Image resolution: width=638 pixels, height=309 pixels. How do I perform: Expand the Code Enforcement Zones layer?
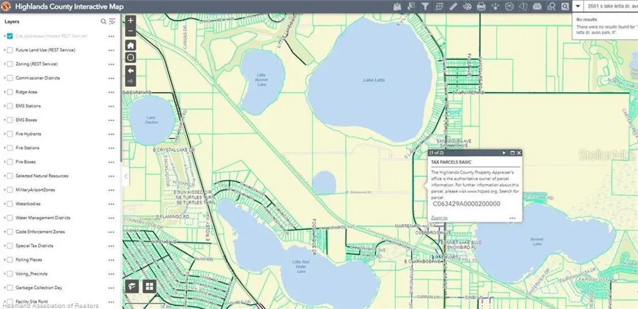click(x=5, y=232)
